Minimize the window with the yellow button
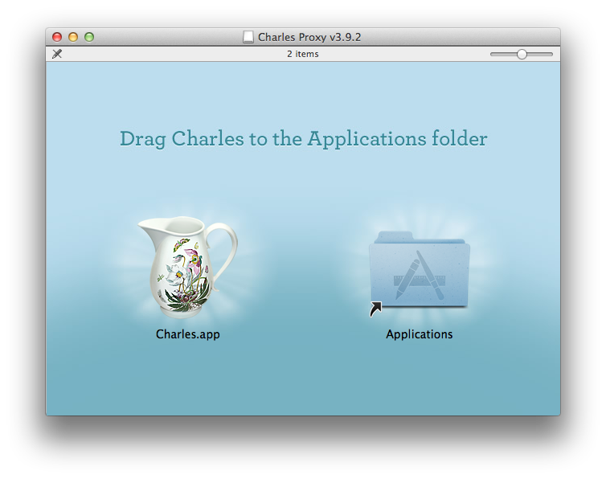The width and height of the screenshot is (606, 479). coord(73,37)
